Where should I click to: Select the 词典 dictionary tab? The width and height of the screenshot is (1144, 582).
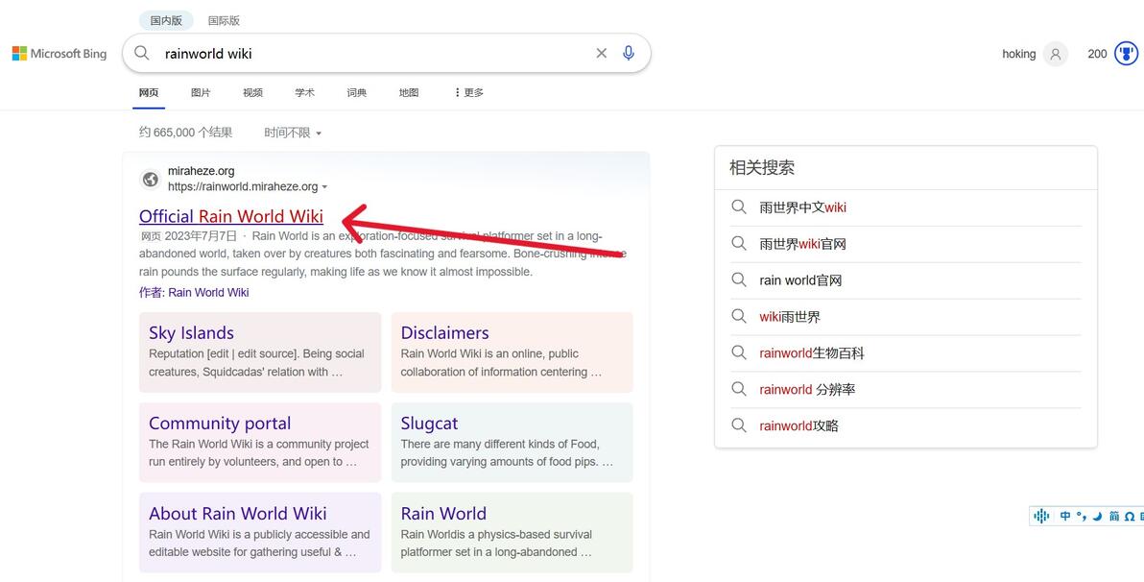pos(357,93)
